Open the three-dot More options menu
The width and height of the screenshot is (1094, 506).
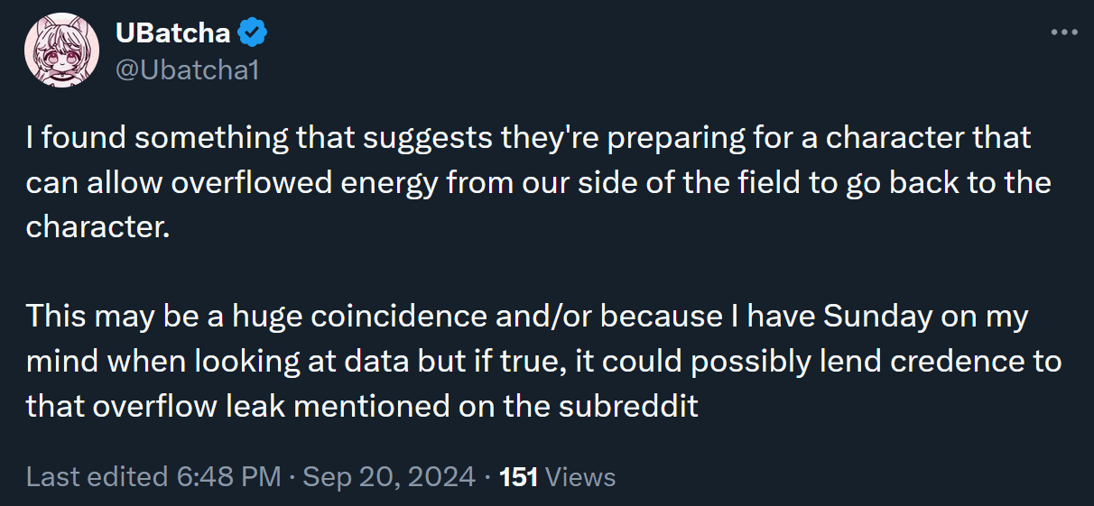pyautogui.click(x=1064, y=33)
